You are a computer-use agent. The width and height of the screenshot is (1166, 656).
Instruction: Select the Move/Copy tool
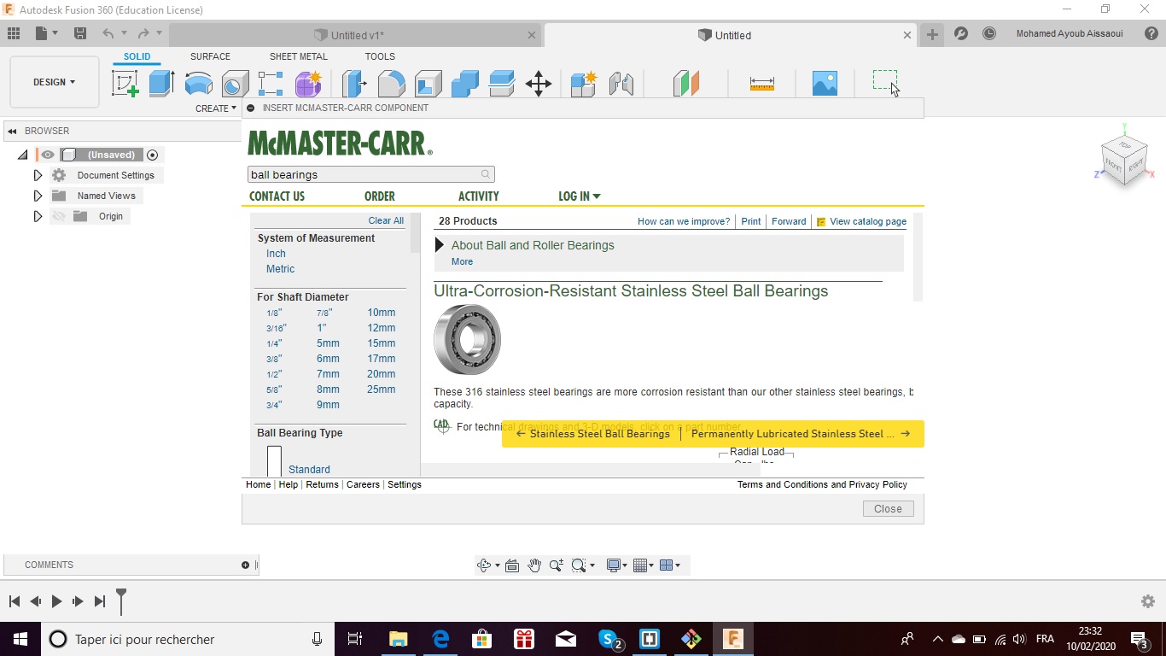[538, 84]
